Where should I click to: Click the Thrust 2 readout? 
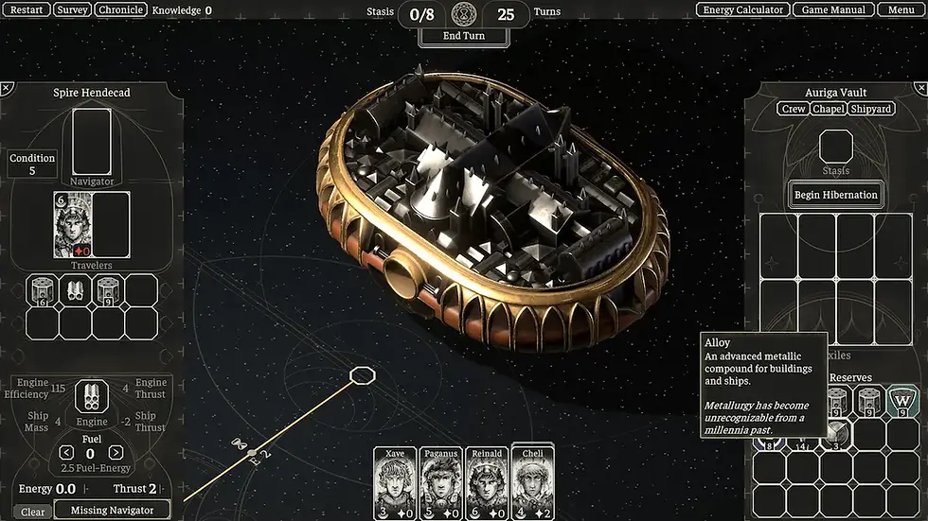[x=134, y=489]
